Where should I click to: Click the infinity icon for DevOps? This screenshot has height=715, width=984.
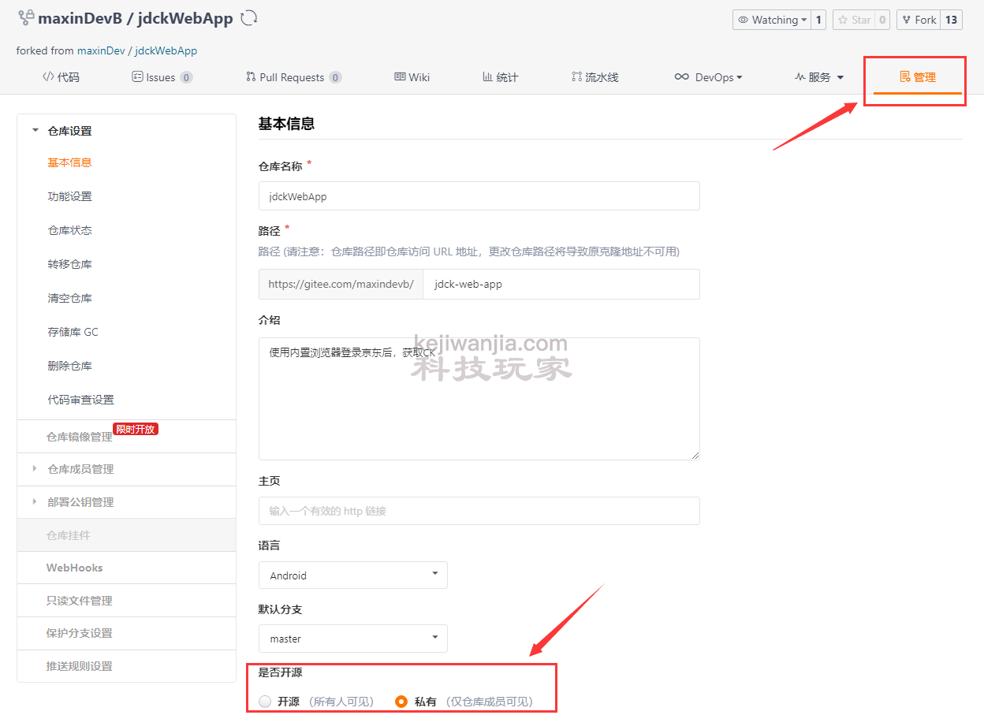tap(682, 77)
